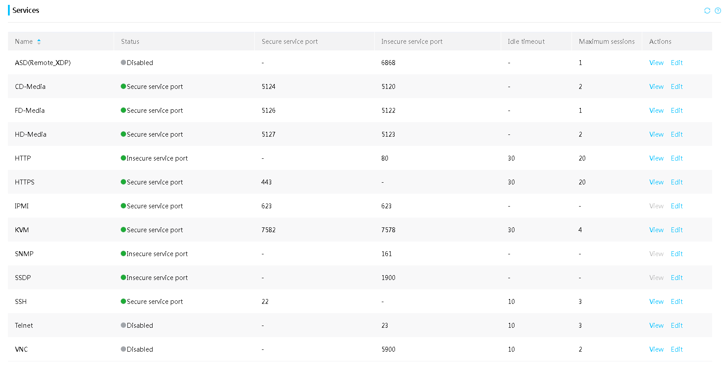The width and height of the screenshot is (725, 372).
Task: Click the gray status dot for VNC
Action: click(x=123, y=349)
